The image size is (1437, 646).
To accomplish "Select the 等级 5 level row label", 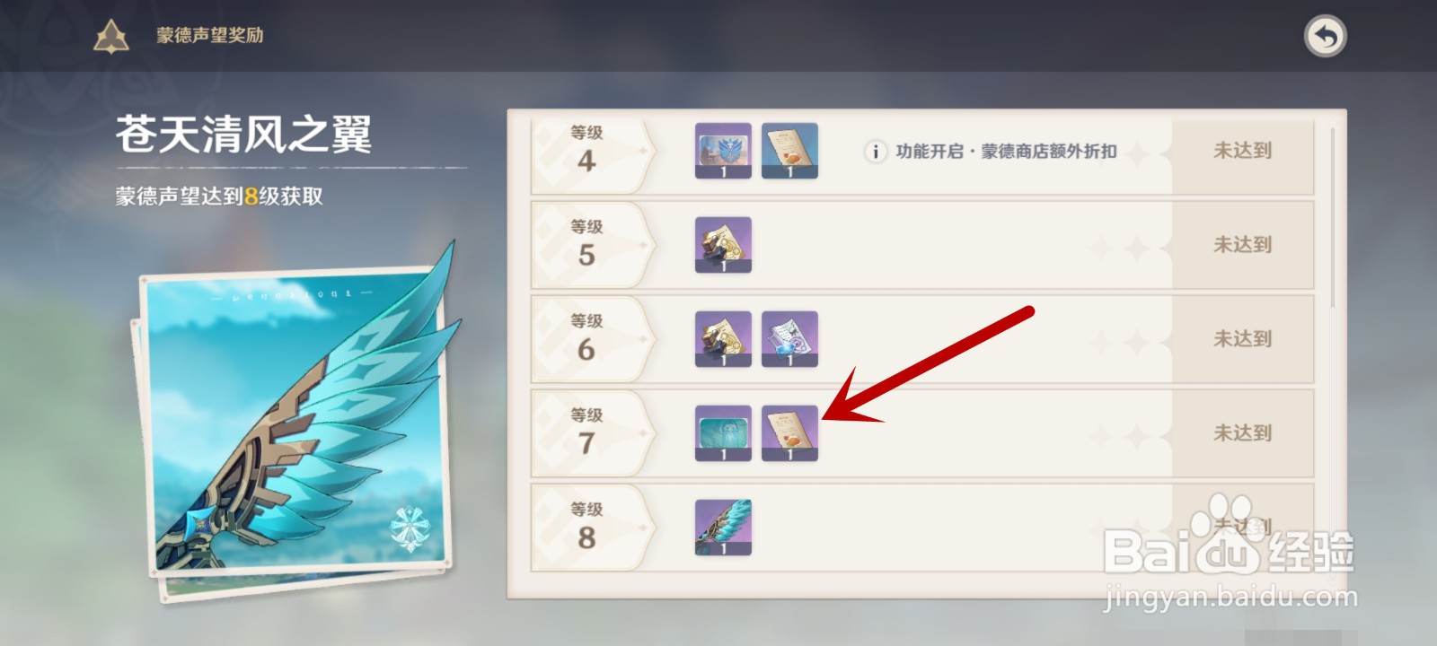I will click(x=586, y=244).
